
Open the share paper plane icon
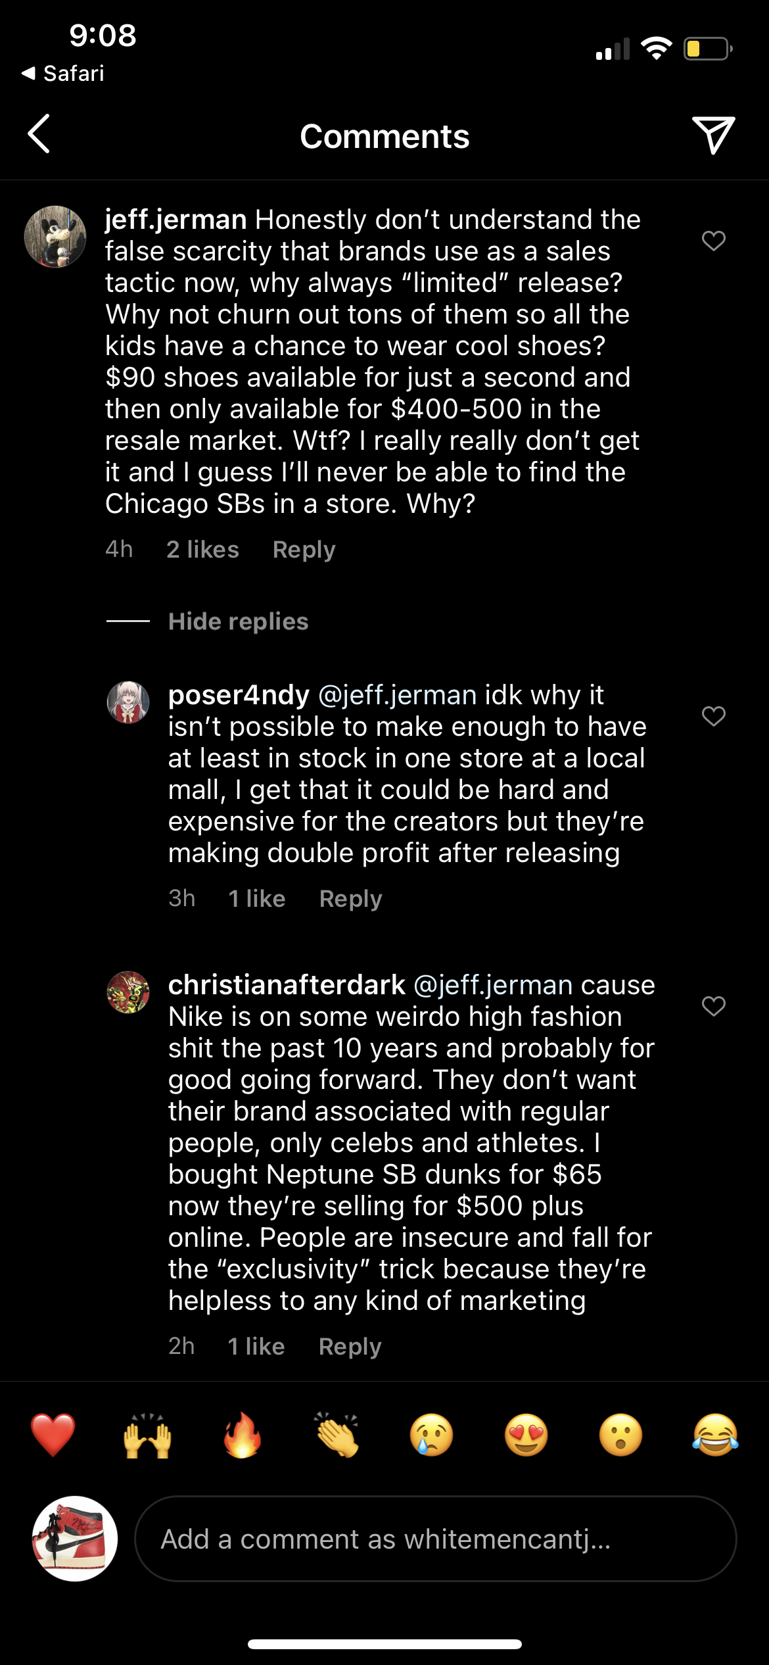(713, 135)
